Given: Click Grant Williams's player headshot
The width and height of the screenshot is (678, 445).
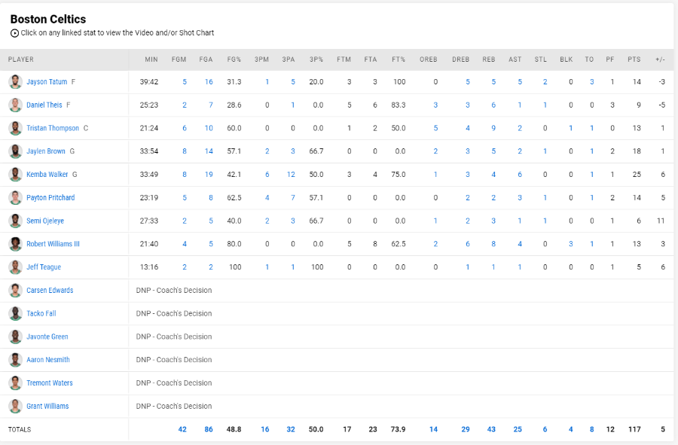Looking at the screenshot, I should tap(15, 406).
